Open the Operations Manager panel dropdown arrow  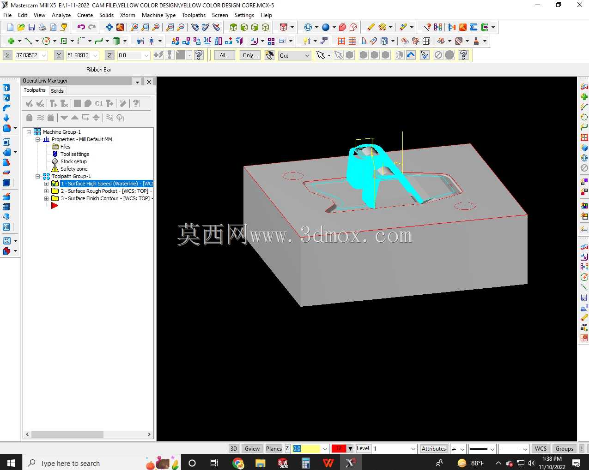pos(137,82)
